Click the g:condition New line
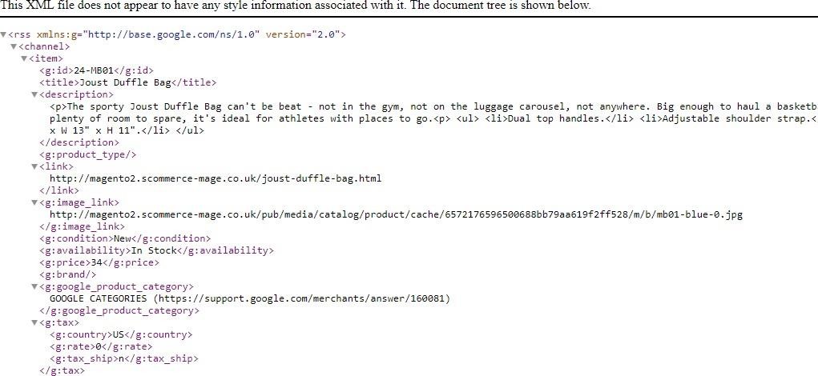The height and width of the screenshot is (376, 818). click(125, 238)
